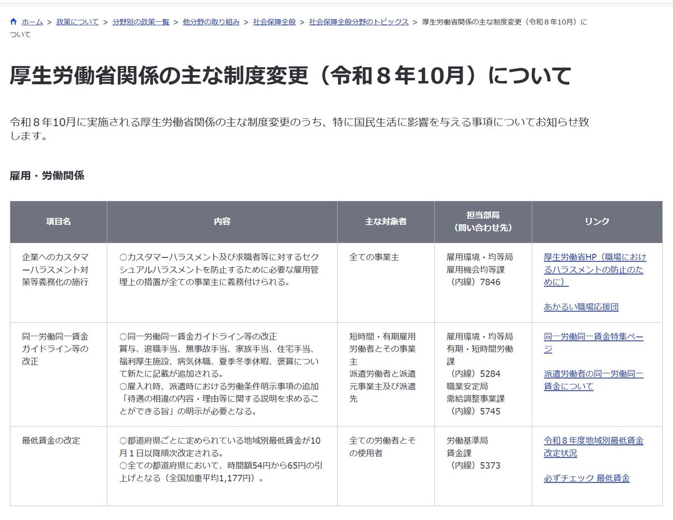Navigate to 他分野の取り組み breadcrumb
This screenshot has width=673, height=520.
pyautogui.click(x=211, y=22)
